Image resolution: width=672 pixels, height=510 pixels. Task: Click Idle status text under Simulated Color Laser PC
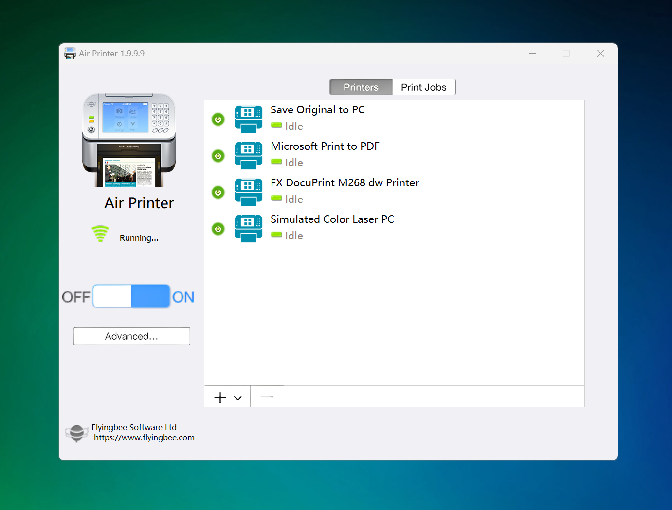pyautogui.click(x=294, y=236)
